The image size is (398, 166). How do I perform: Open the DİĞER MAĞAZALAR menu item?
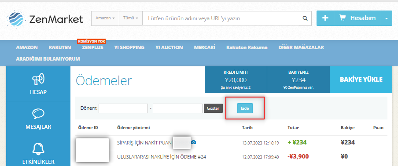click(x=301, y=47)
